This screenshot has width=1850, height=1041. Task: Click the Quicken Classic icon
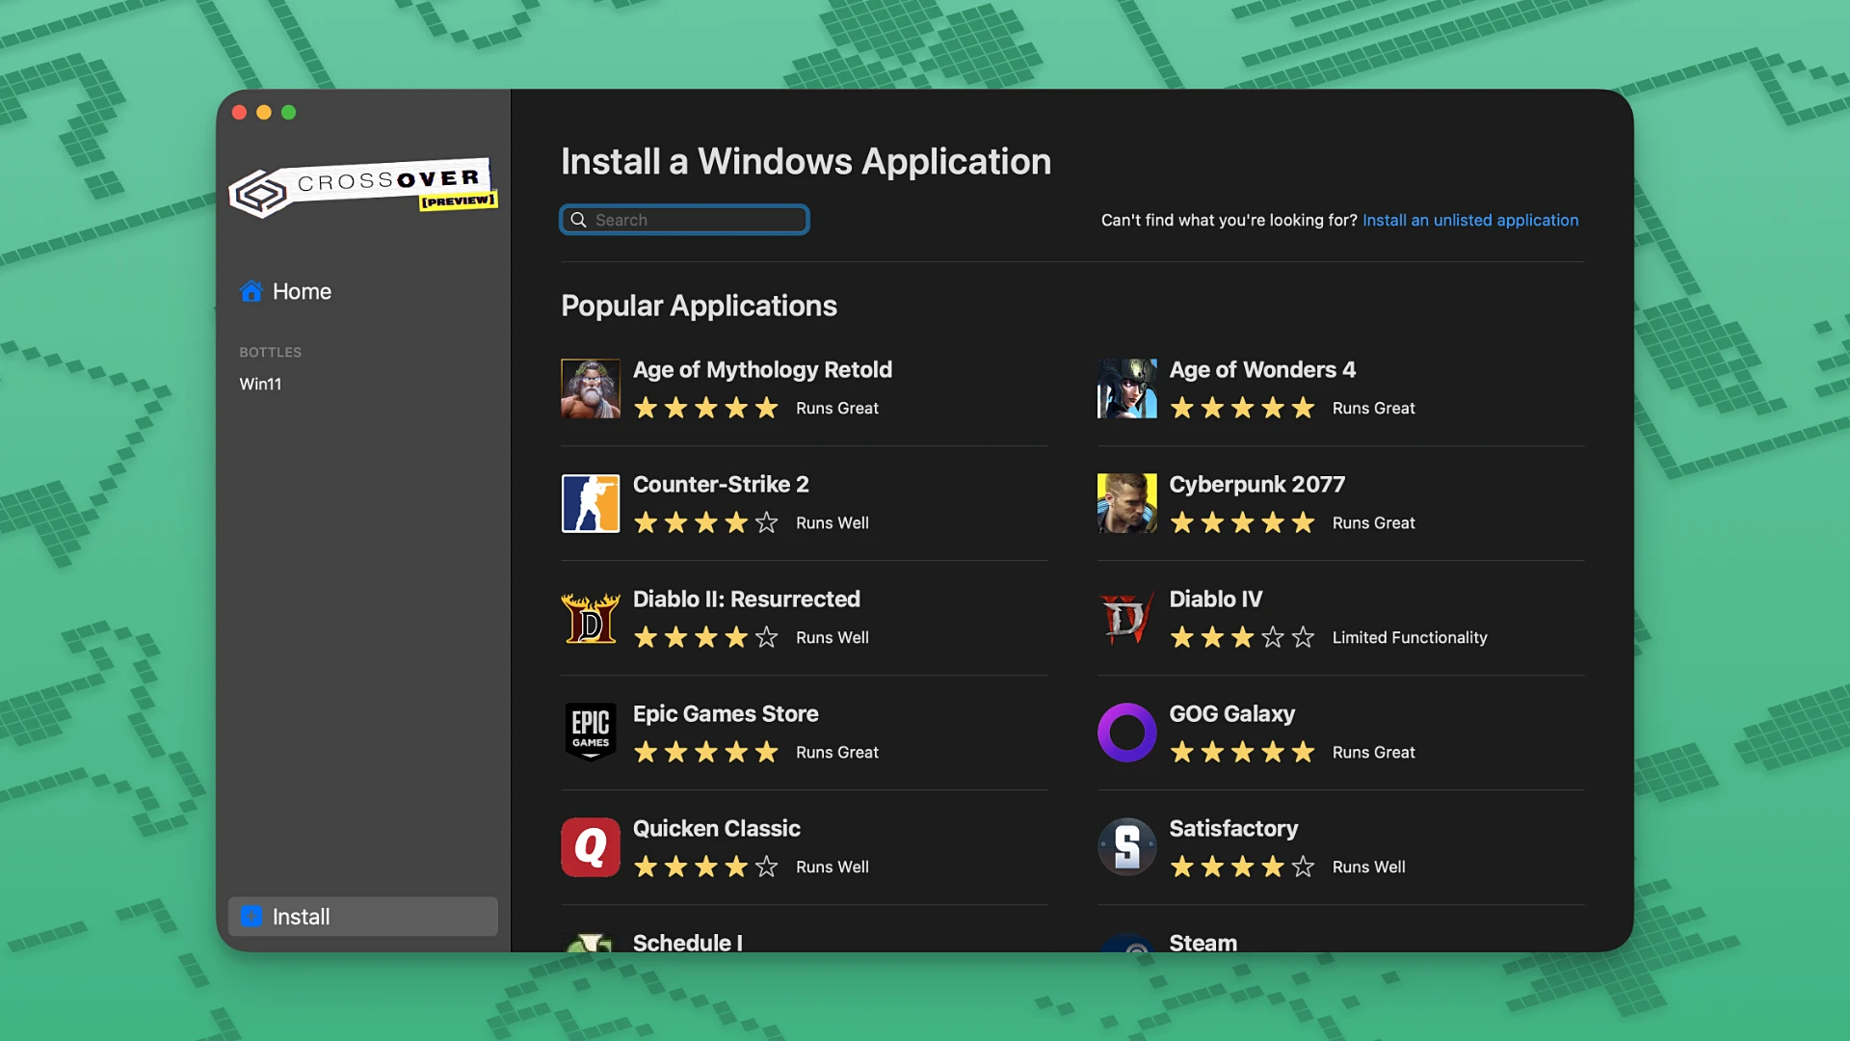591,847
